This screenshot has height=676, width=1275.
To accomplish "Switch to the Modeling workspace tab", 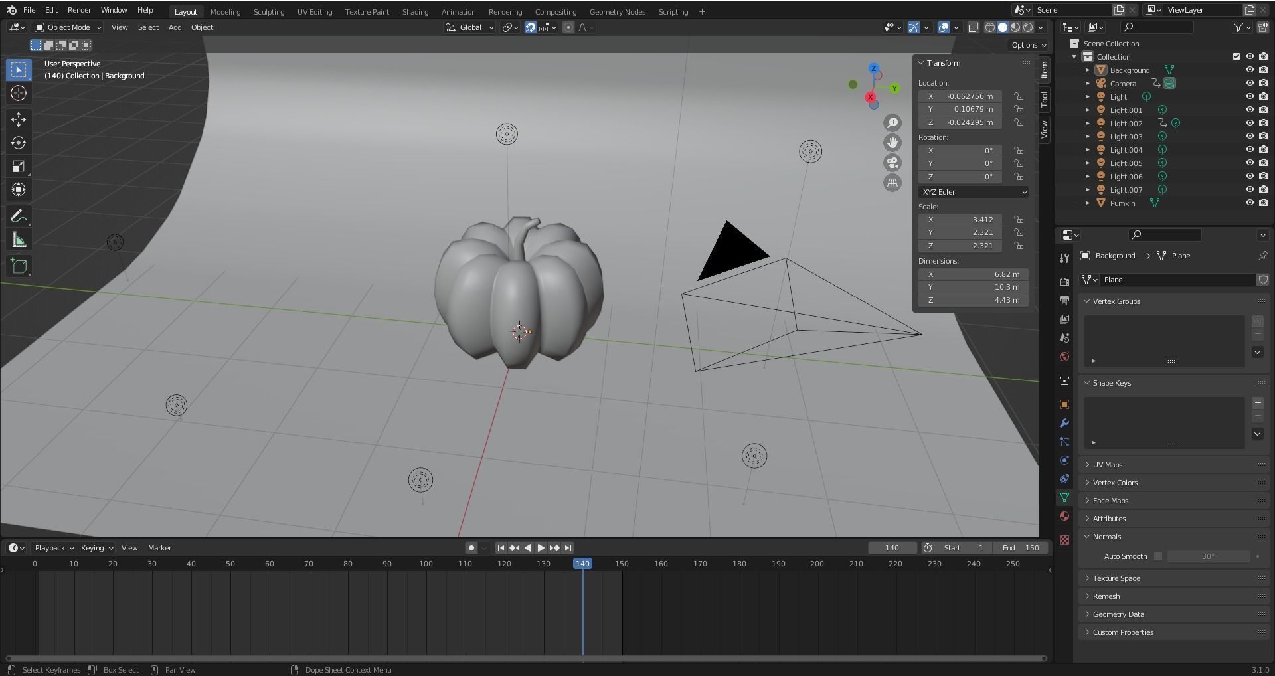I will point(225,11).
